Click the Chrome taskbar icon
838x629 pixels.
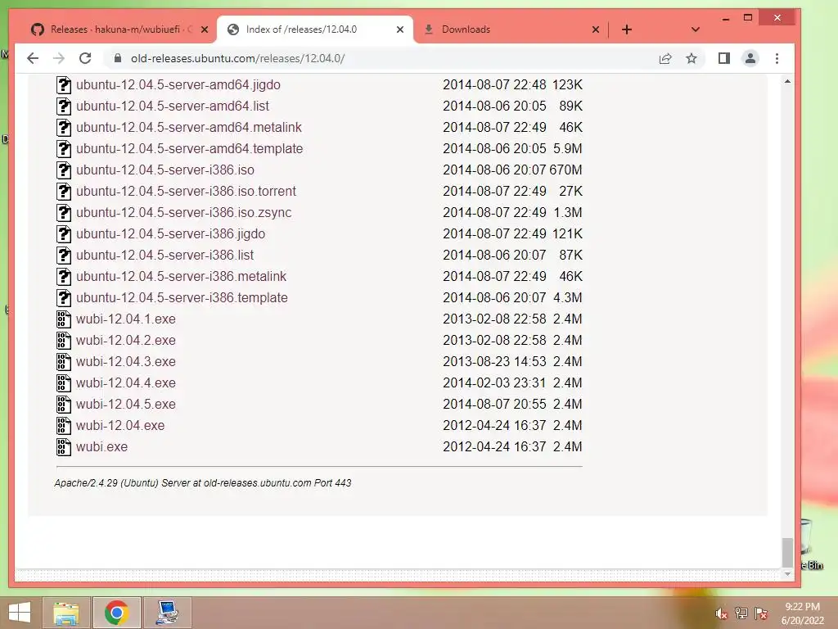[x=116, y=613]
